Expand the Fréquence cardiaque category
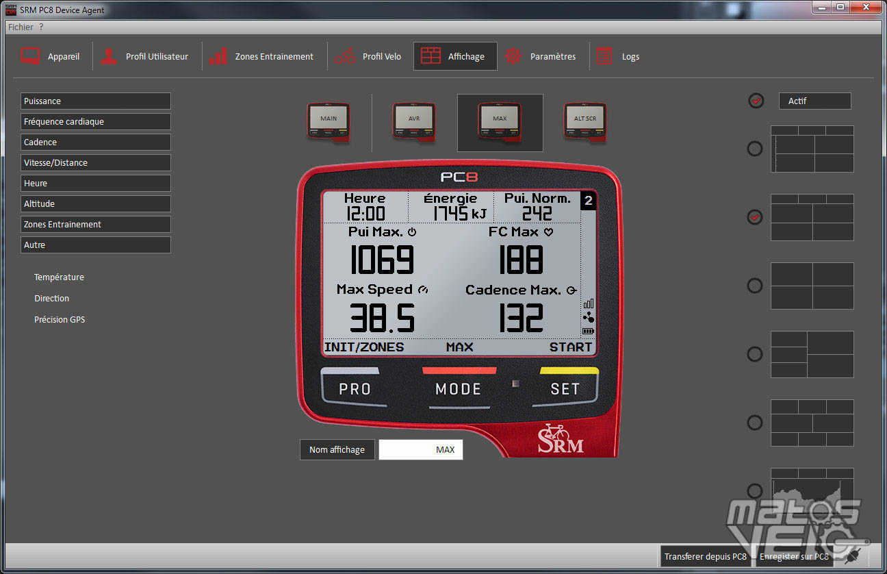 tap(96, 121)
